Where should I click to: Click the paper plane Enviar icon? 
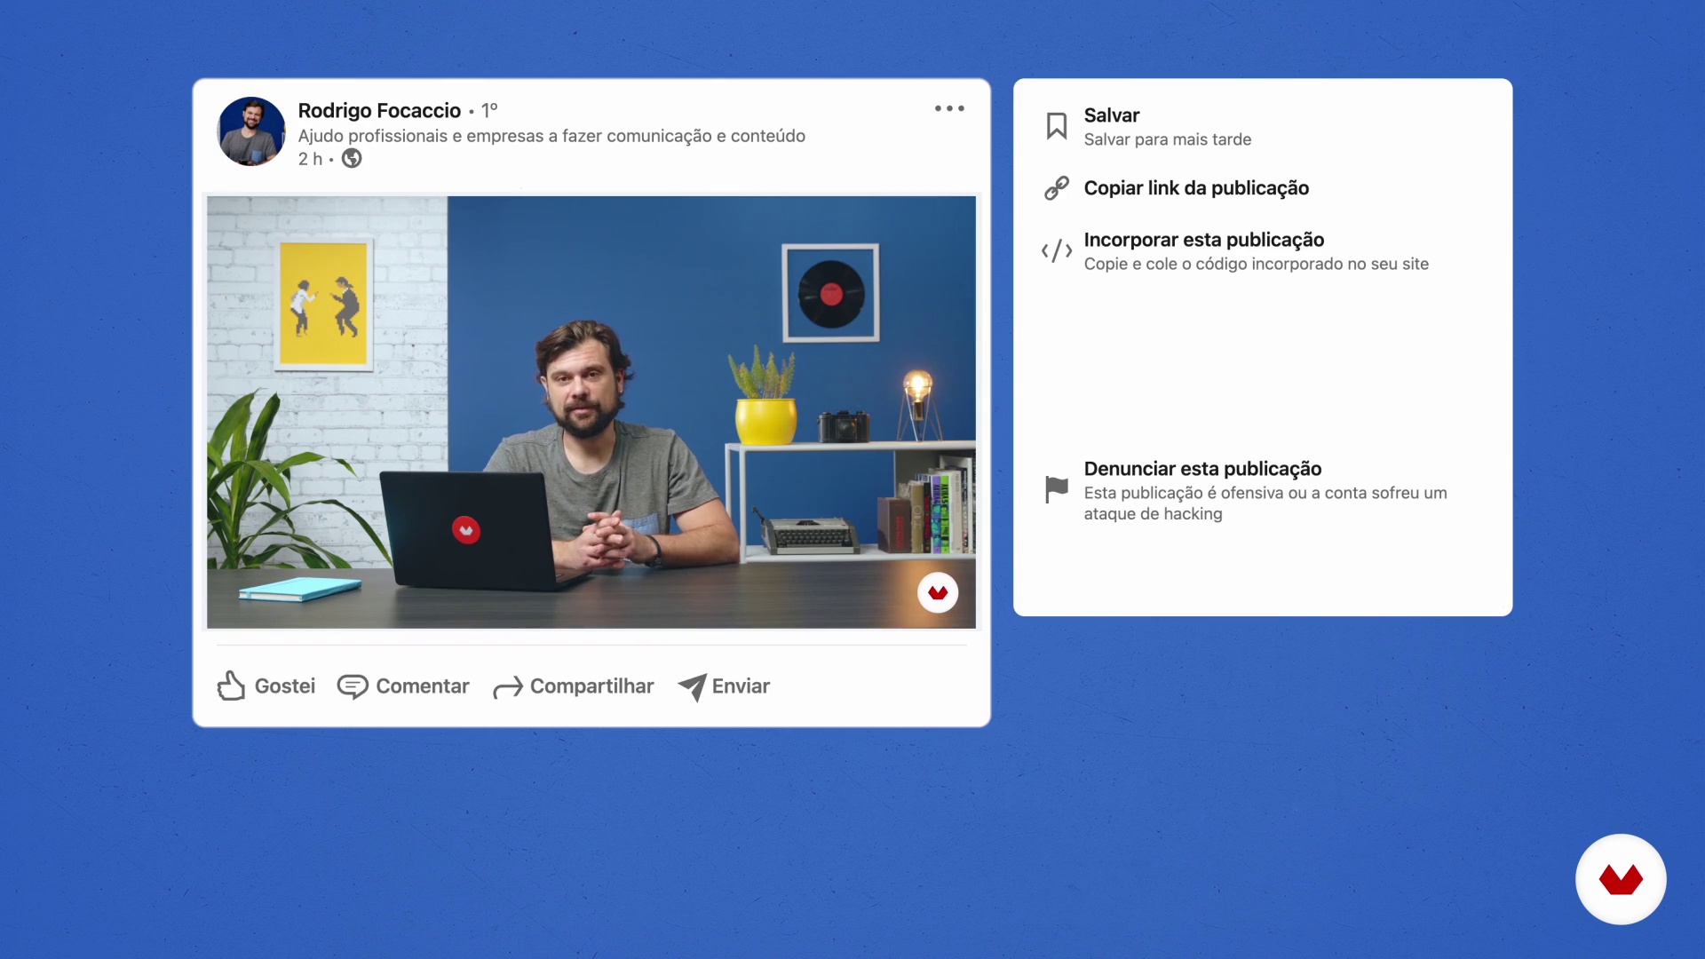(692, 686)
